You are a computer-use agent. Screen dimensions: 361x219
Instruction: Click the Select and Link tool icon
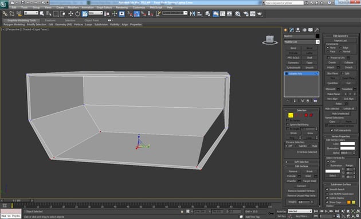(x=5, y=14)
